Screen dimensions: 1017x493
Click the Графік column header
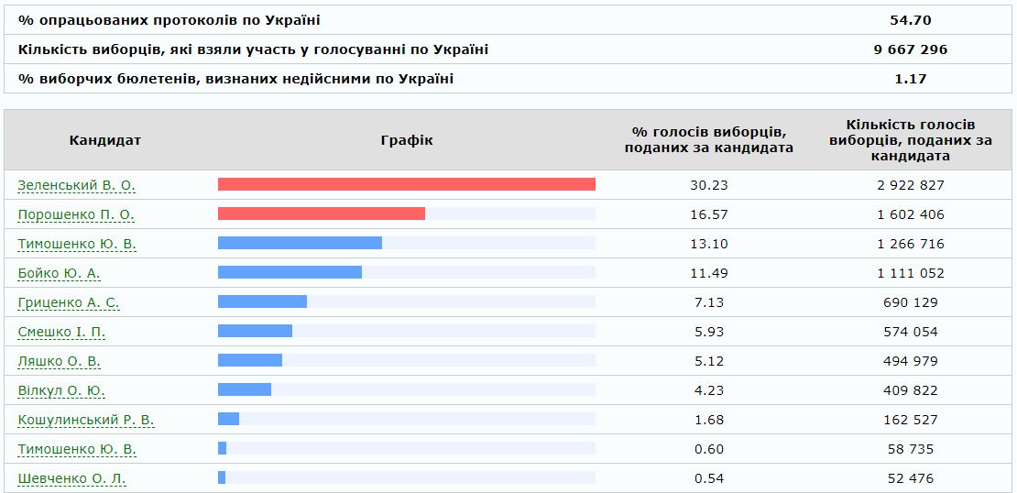point(406,140)
